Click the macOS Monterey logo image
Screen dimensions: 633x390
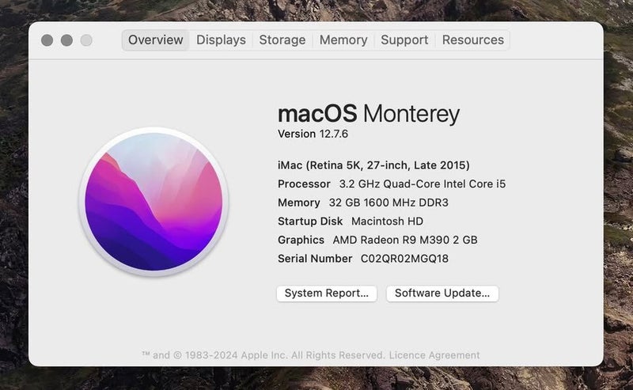click(x=154, y=202)
